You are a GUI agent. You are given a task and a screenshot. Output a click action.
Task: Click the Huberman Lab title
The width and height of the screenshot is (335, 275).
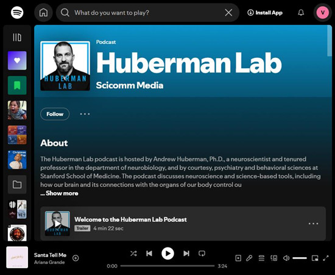[x=189, y=63]
